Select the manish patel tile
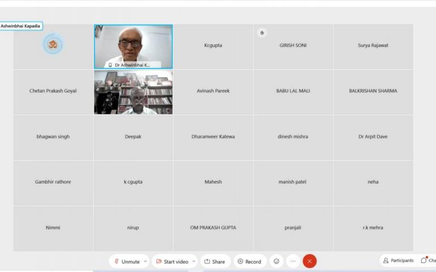 pyautogui.click(x=293, y=183)
